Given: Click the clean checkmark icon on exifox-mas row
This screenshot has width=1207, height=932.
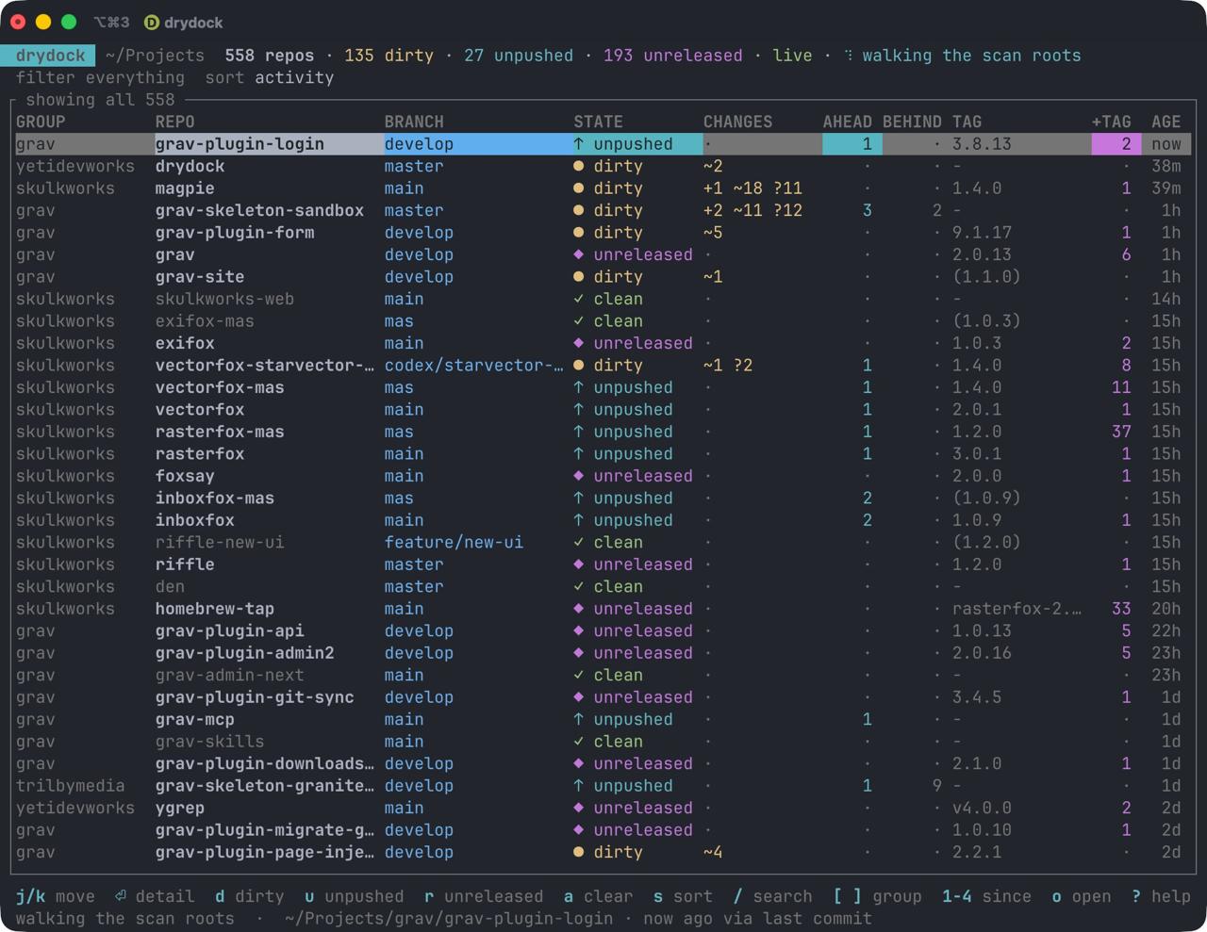Looking at the screenshot, I should pyautogui.click(x=579, y=321).
